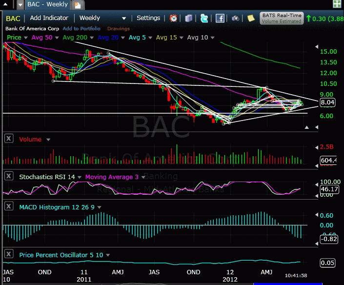
Task: Click the new tab icon beside BAC - Weekly
Action: [77, 5]
